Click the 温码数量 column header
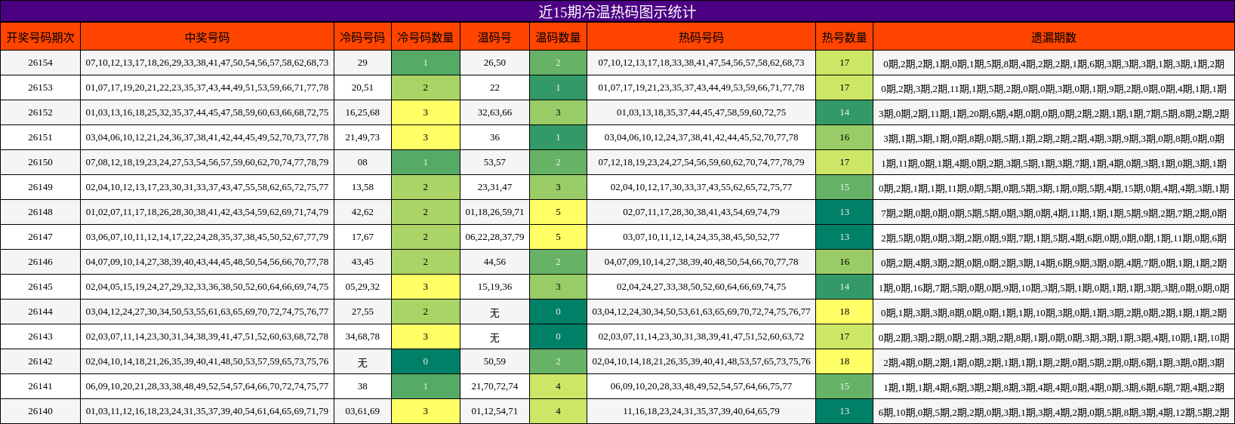Viewport: 1235px width, 424px height. tap(558, 37)
